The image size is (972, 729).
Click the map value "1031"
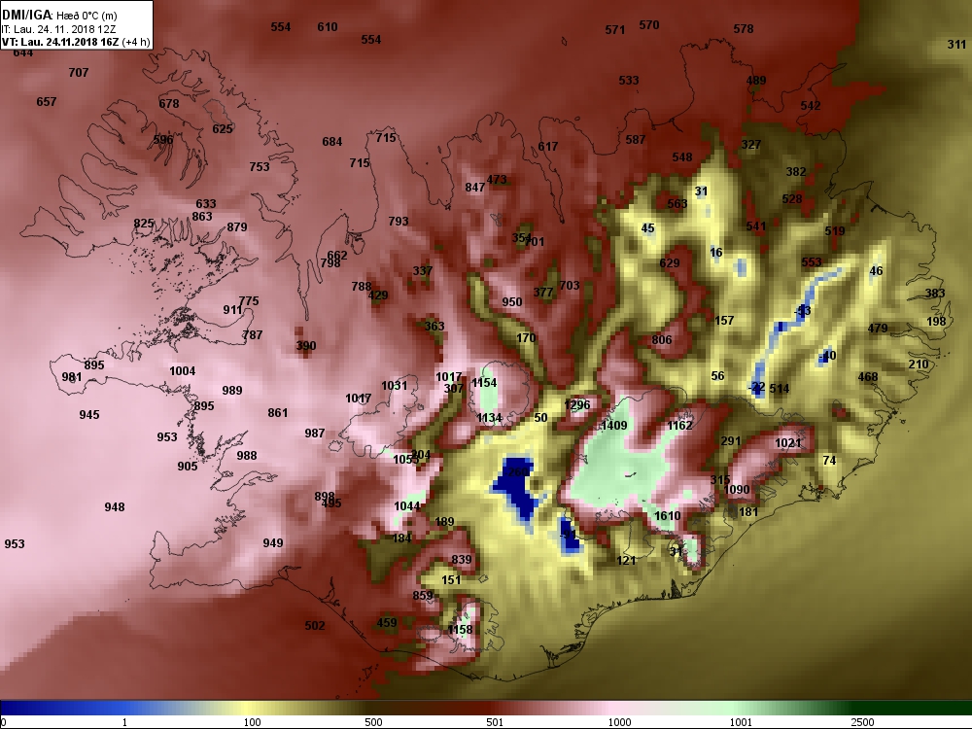click(395, 386)
